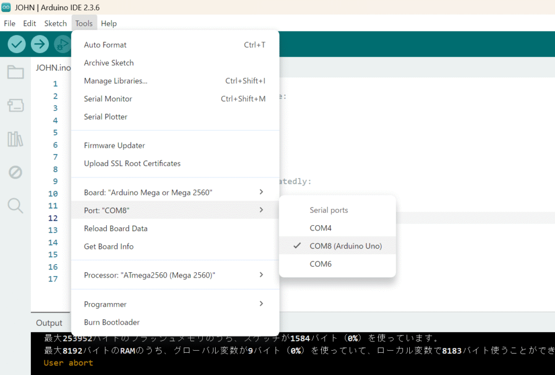Click Get Board Info

click(x=175, y=247)
